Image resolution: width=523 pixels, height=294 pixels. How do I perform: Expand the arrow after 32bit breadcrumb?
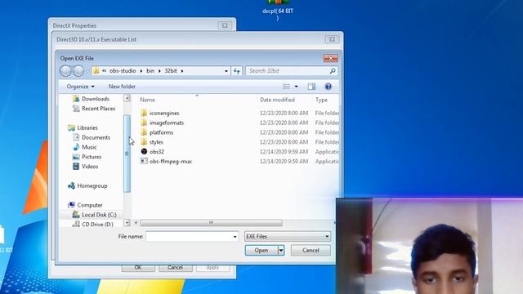(182, 71)
